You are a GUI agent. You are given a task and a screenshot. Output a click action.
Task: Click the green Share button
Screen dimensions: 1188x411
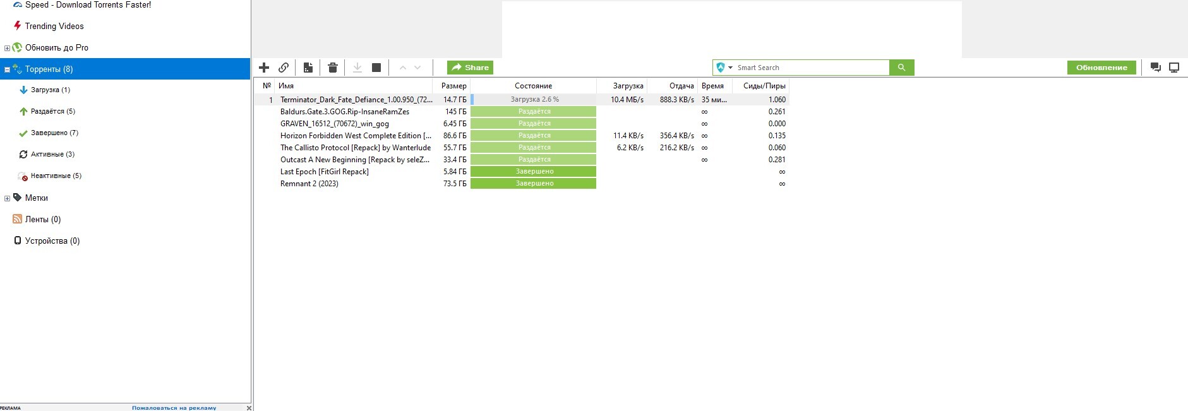pyautogui.click(x=470, y=68)
